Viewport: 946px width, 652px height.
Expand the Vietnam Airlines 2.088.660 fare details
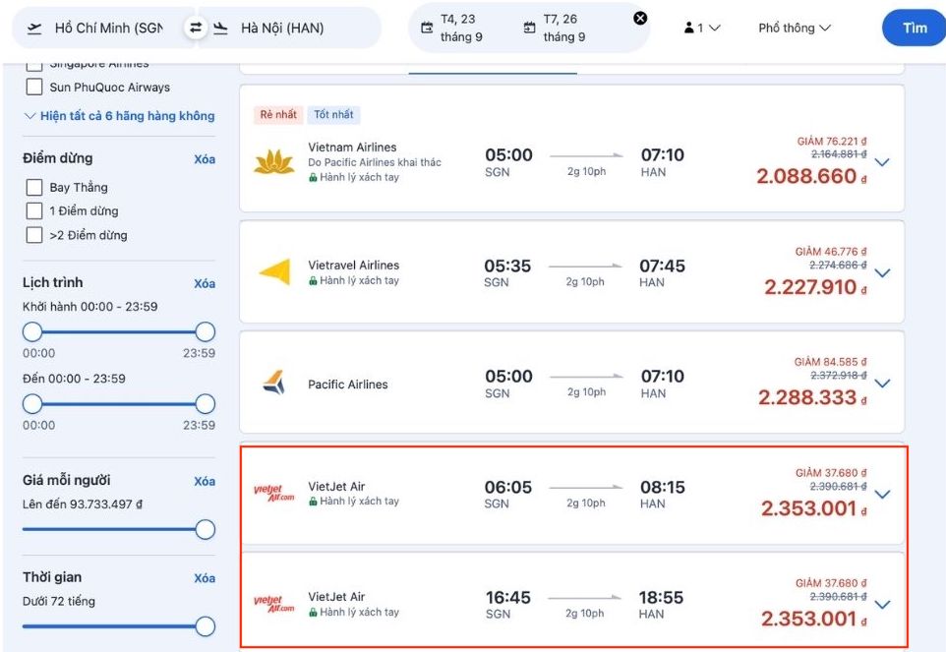click(882, 162)
